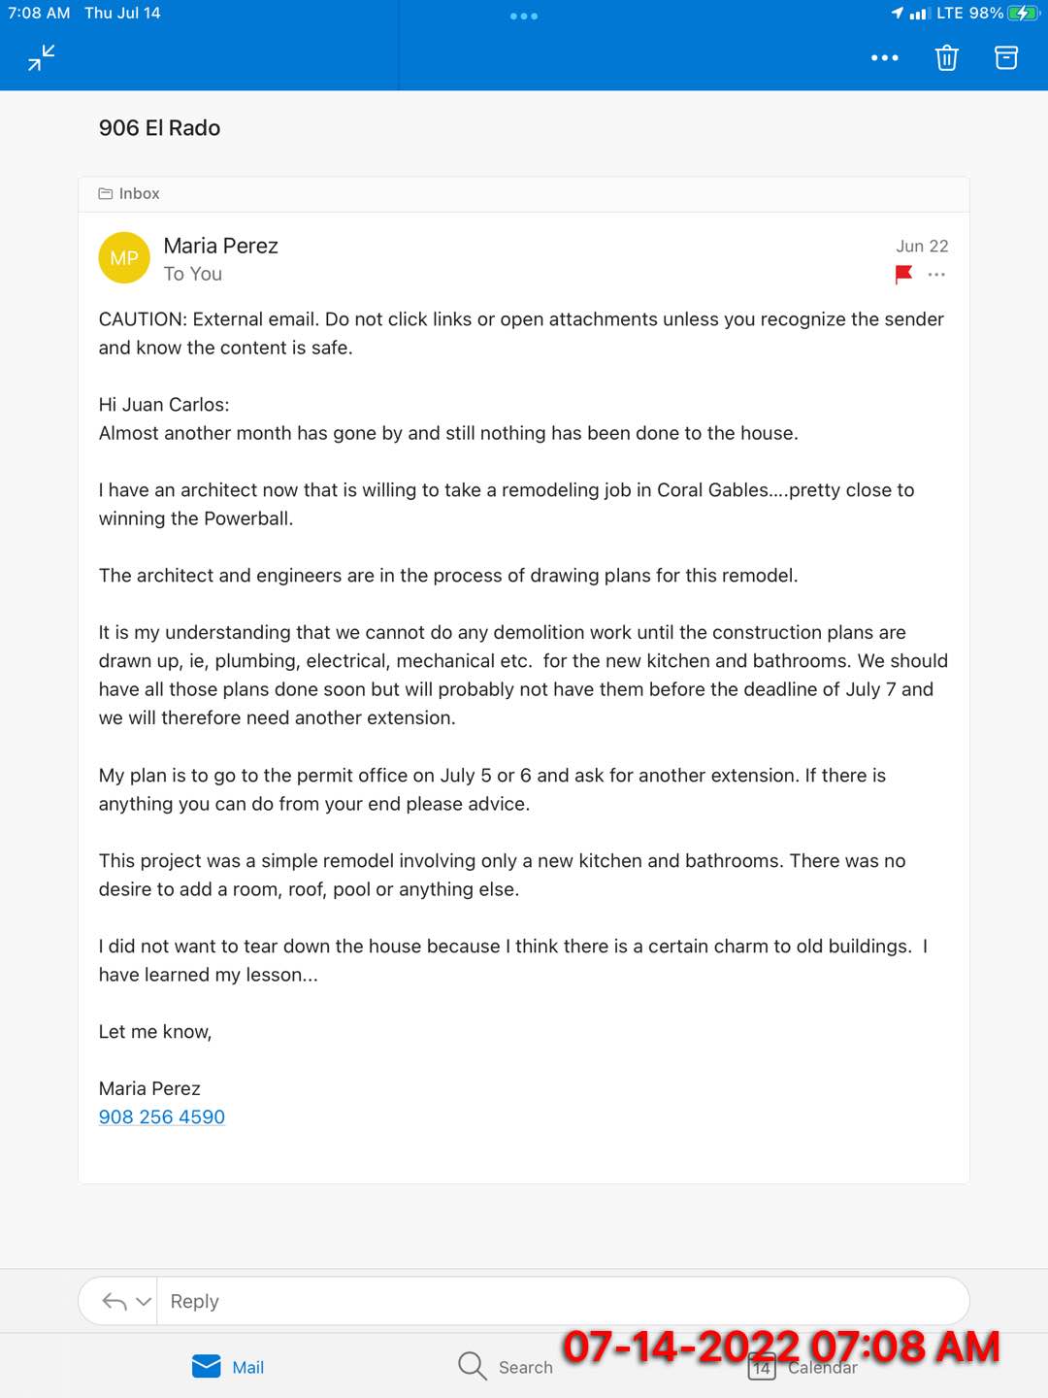Open the Search tab
The width and height of the screenshot is (1048, 1398).
[506, 1367]
